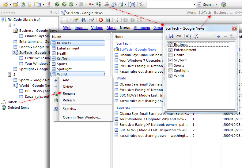Click the add-node-link icon beside Save
Image resolution: width=242 pixels, height=168 pixels.
(189, 36)
